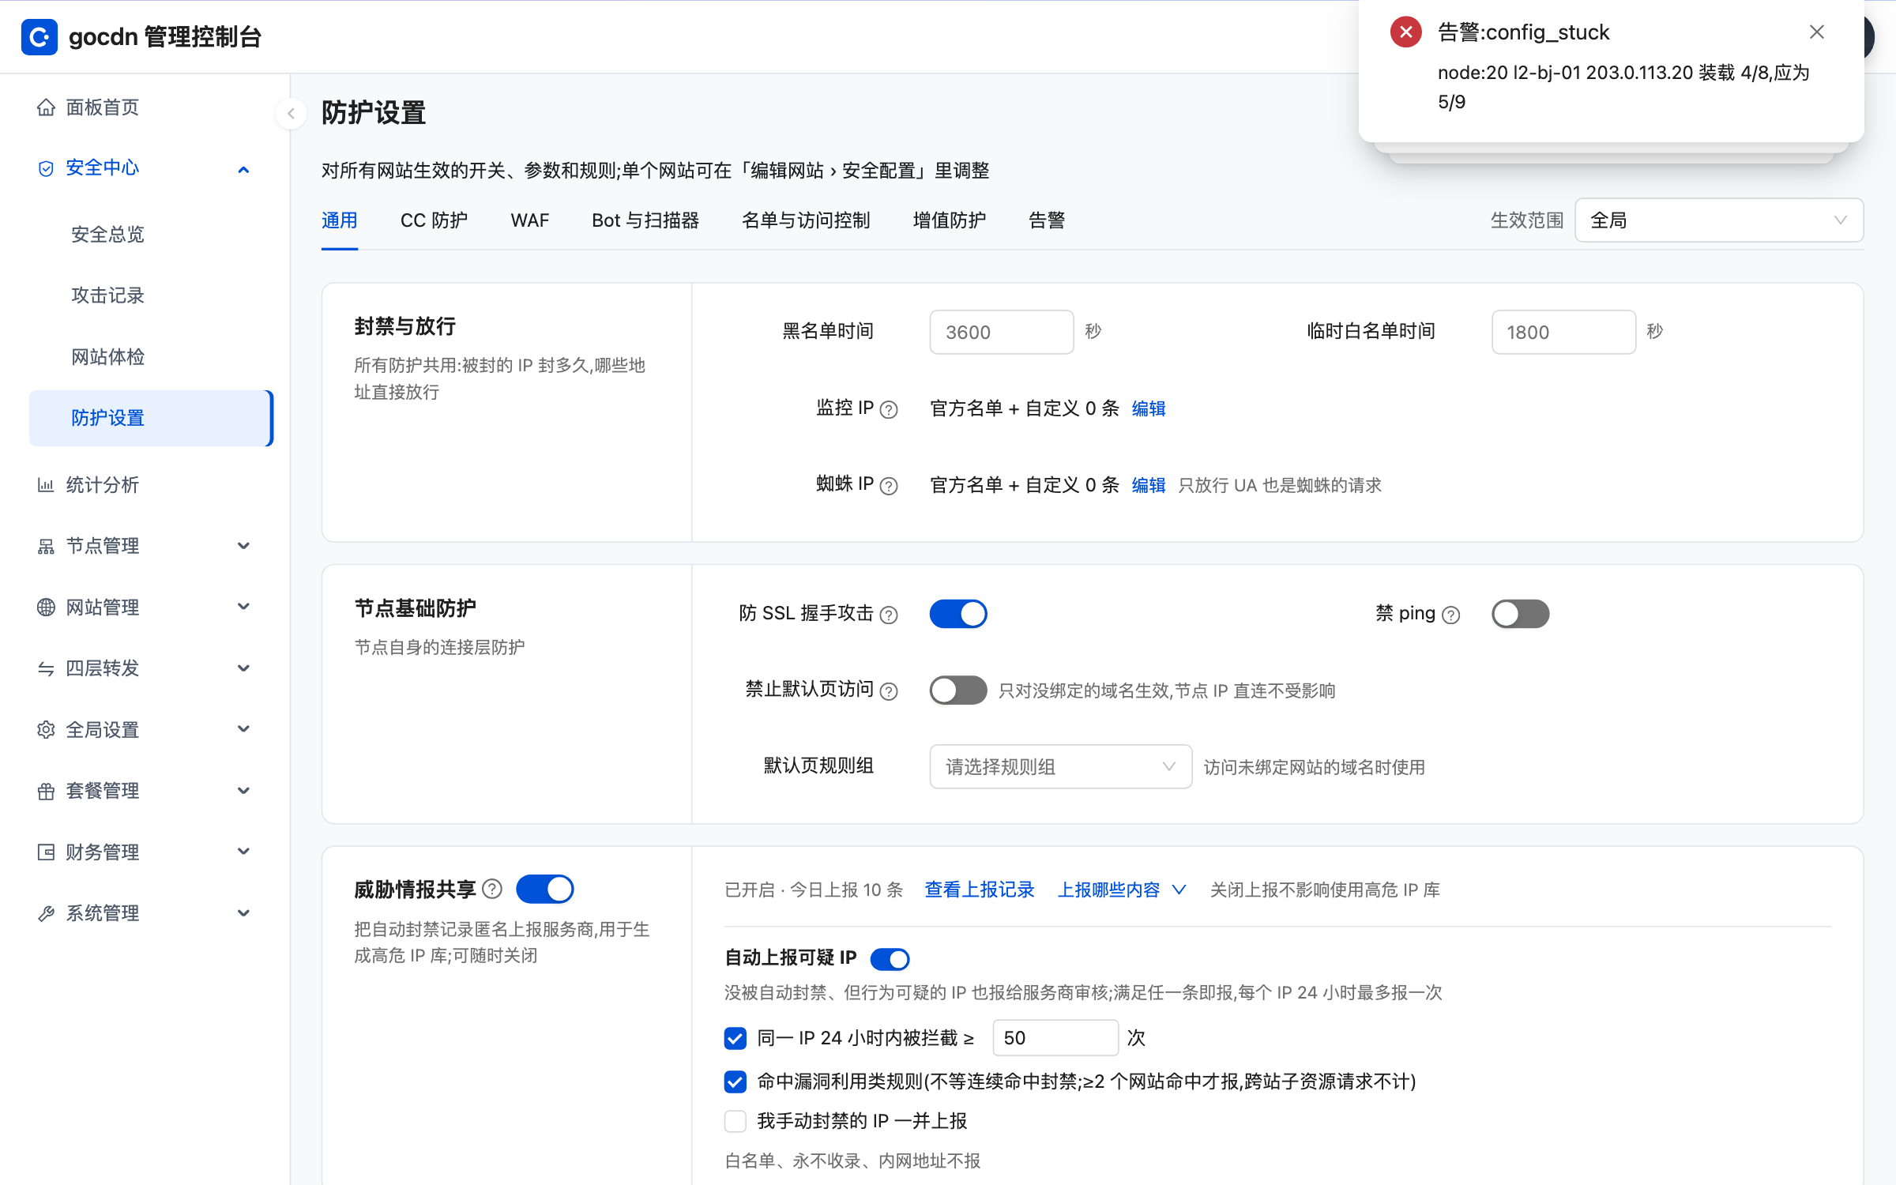Uncheck the 命中漏洞利用类规则 checkbox

pyautogui.click(x=735, y=1082)
